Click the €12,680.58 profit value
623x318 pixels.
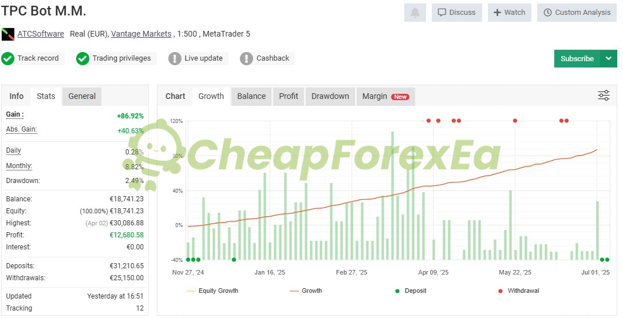tap(127, 235)
